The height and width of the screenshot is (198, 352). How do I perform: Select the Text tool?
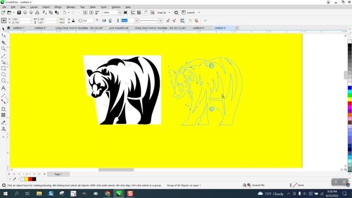pos(3,88)
